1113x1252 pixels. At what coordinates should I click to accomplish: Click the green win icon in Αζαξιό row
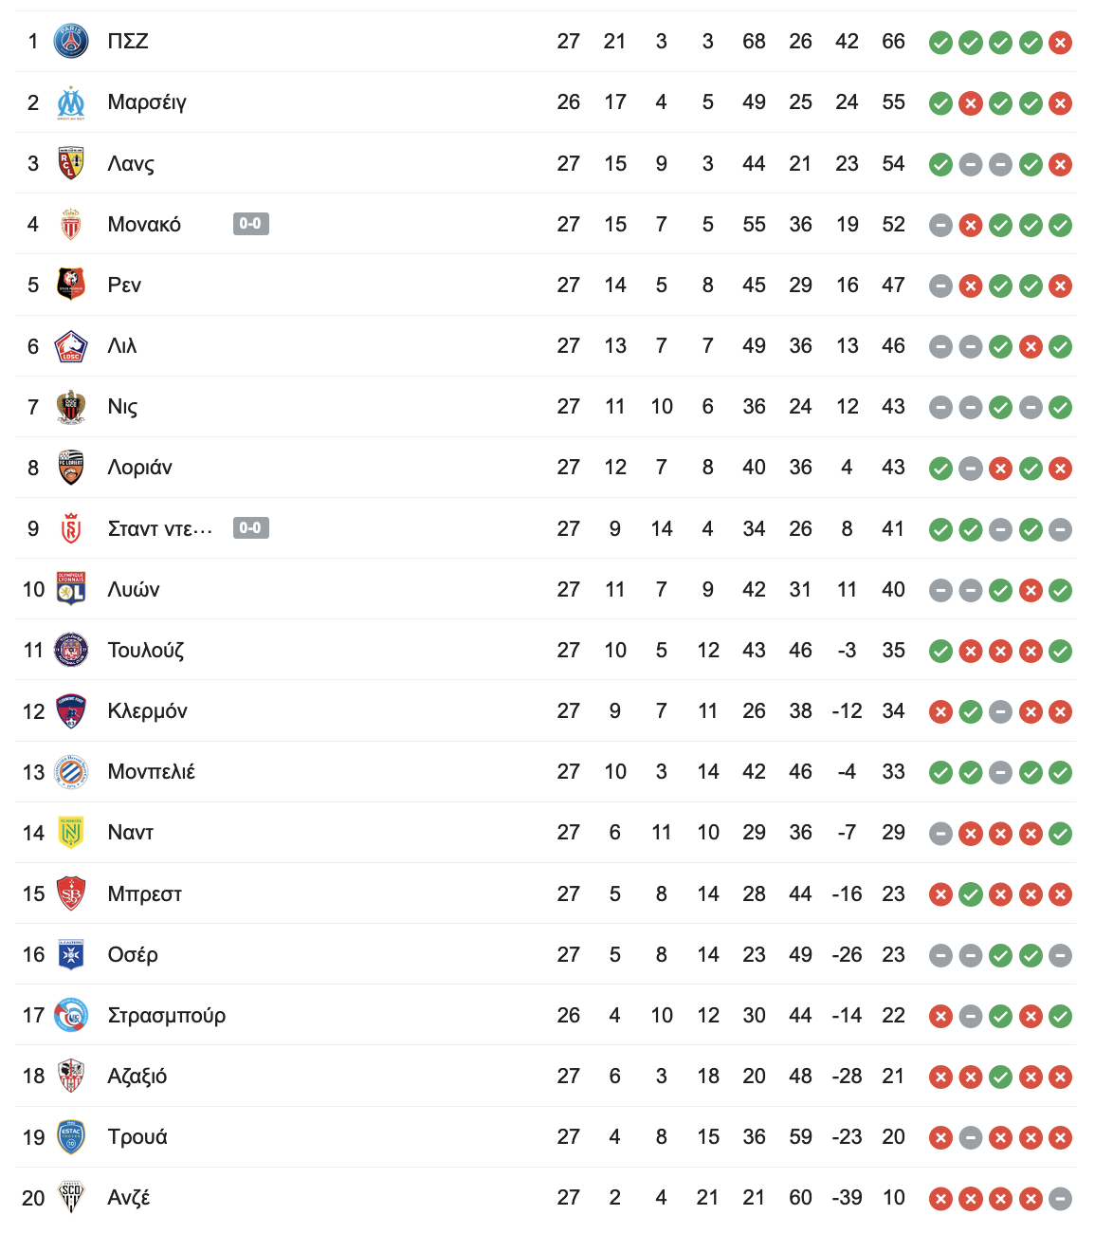(1000, 1077)
